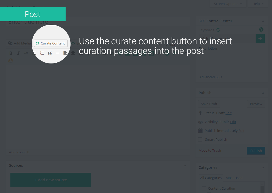Click the Preview button
This screenshot has width=272, height=193.
click(256, 104)
